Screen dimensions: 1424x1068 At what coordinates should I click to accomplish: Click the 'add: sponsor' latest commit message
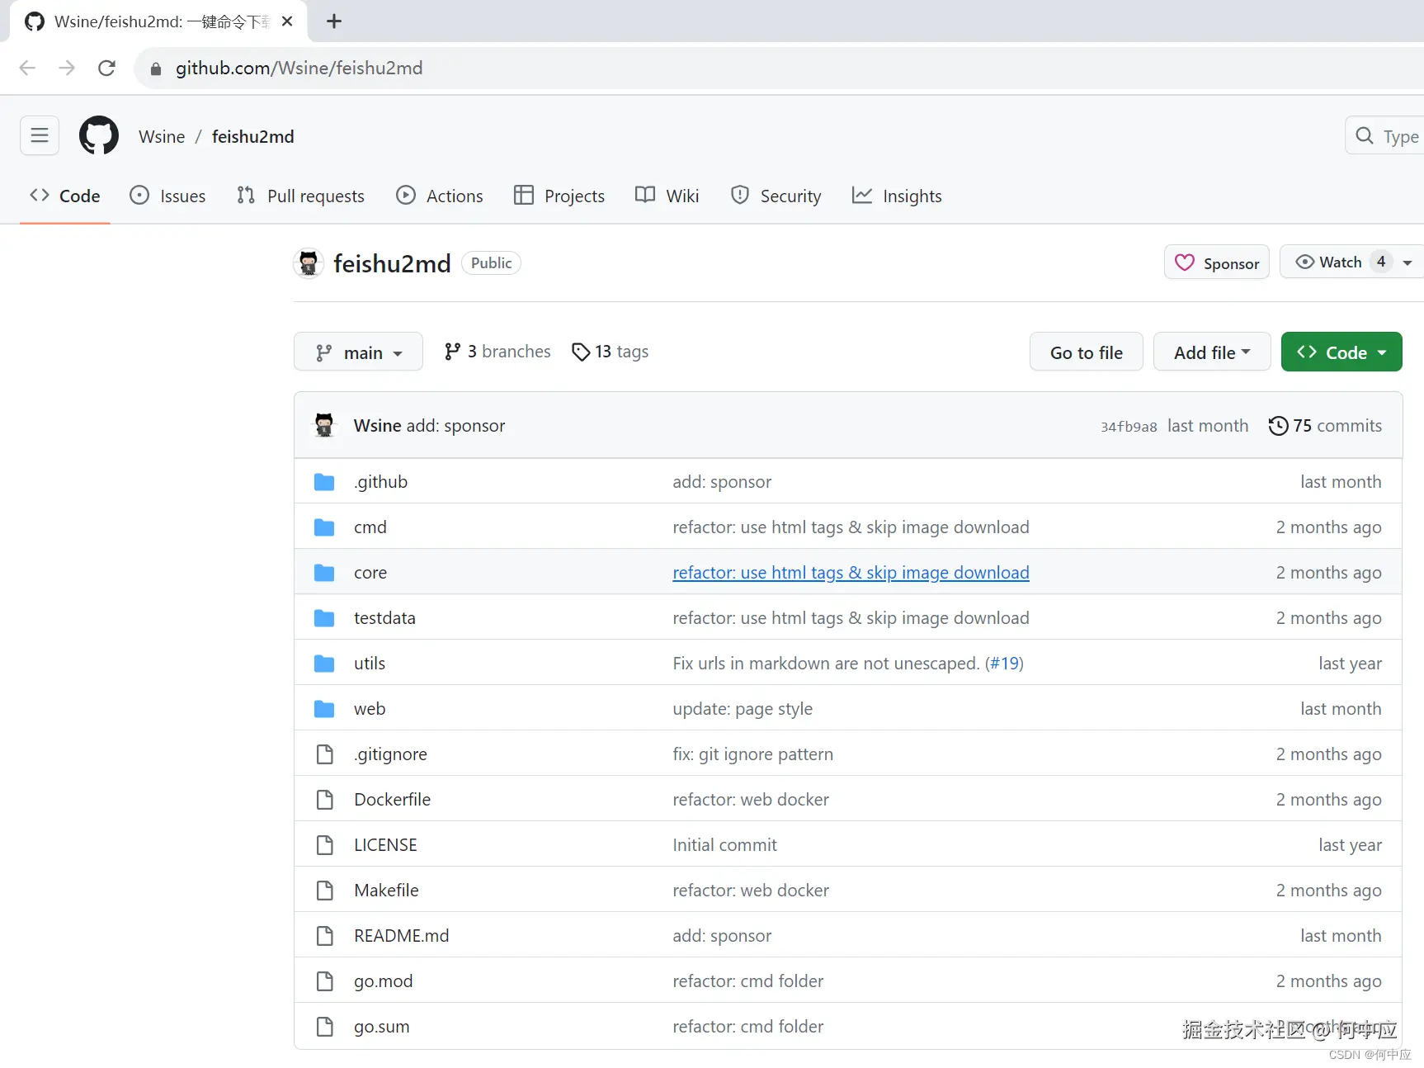(x=455, y=426)
